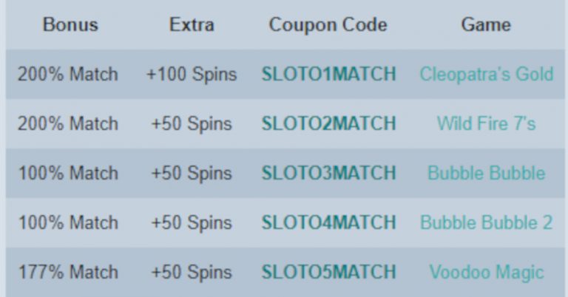Click the SLOTO5MATCH coupon code

click(x=328, y=272)
